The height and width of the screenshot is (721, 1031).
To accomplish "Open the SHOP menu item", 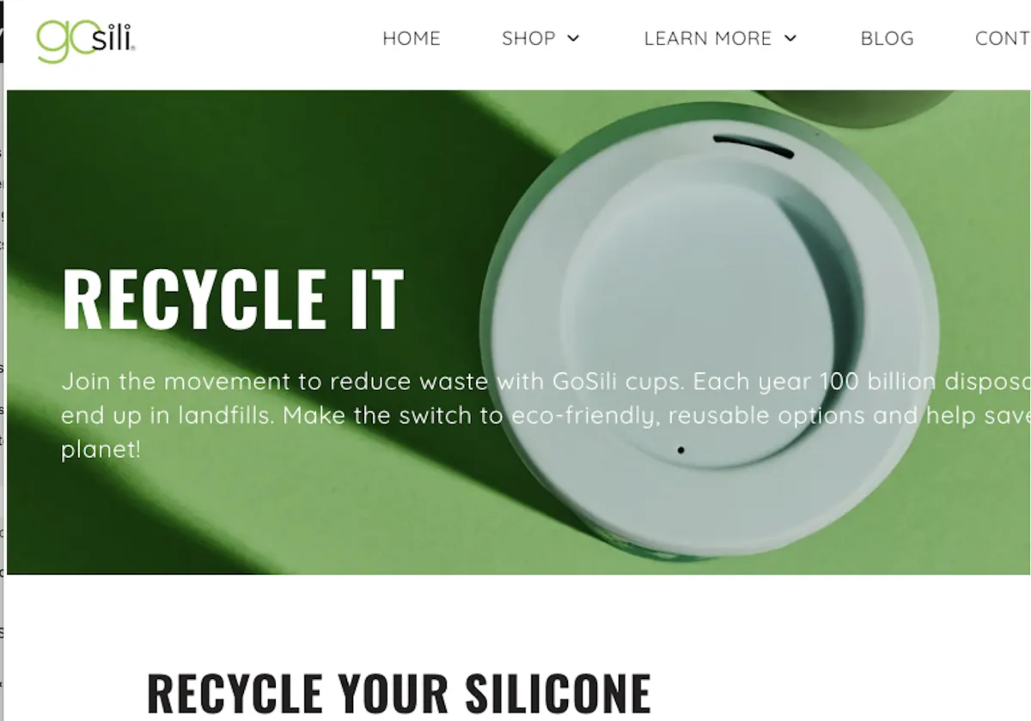I will pyautogui.click(x=528, y=39).
